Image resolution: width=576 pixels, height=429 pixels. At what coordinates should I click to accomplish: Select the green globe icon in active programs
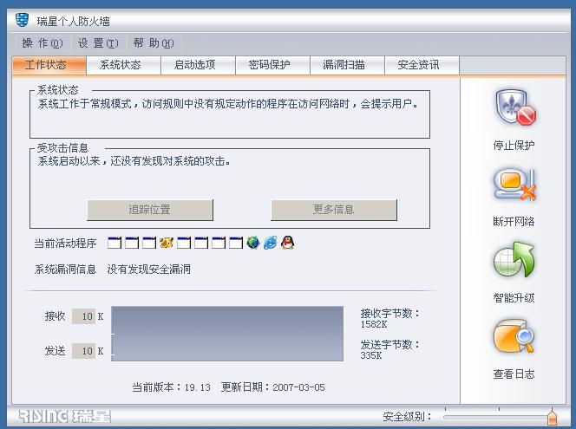click(x=253, y=243)
